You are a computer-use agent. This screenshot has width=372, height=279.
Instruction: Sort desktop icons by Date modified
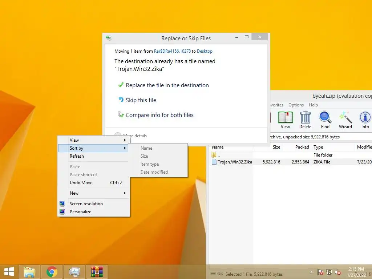click(158, 172)
